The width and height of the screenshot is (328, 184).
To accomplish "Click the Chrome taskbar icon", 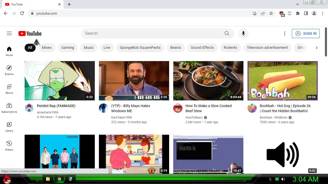I will pos(59,179).
